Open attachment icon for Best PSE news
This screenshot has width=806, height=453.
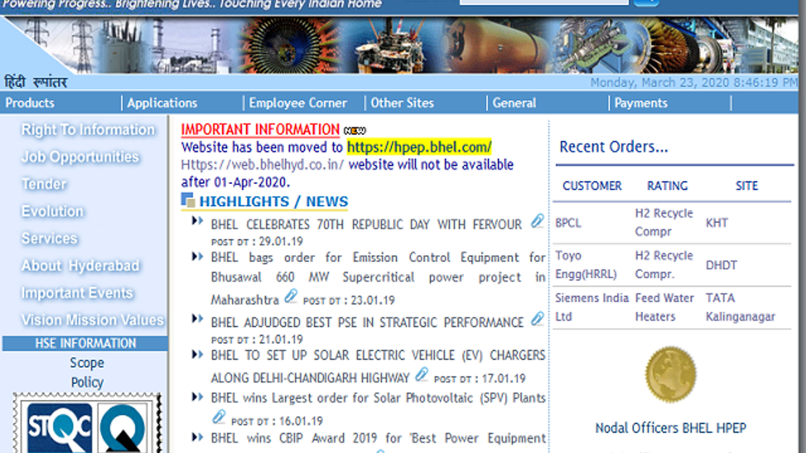(x=537, y=319)
